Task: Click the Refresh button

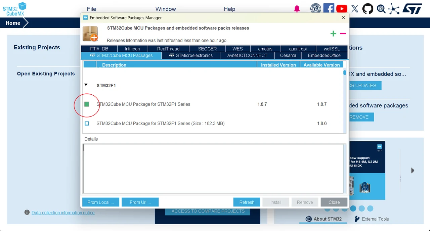Action: (247, 202)
